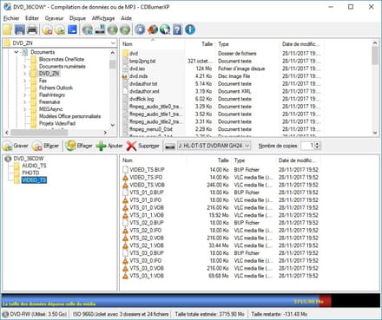The height and width of the screenshot is (320, 382).
Task: Select Fichiers Outlook in folder tree
Action: point(56,88)
